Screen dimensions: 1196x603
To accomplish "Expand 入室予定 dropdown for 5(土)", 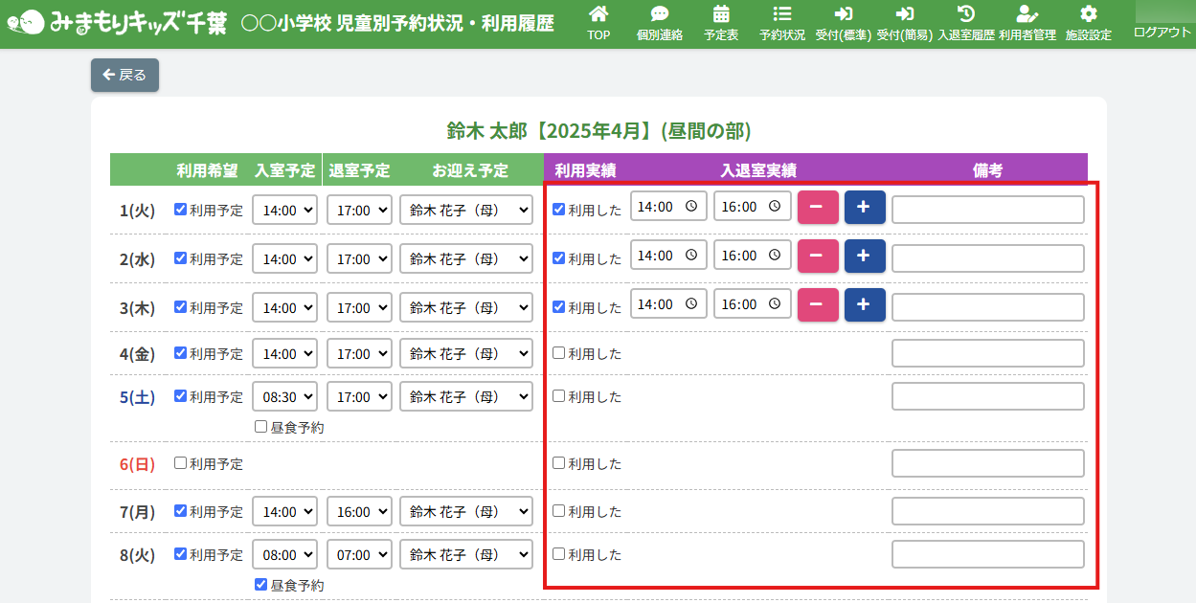I will 284,396.
